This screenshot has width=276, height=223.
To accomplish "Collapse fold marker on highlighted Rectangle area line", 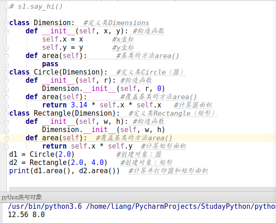I will tap(6, 138).
